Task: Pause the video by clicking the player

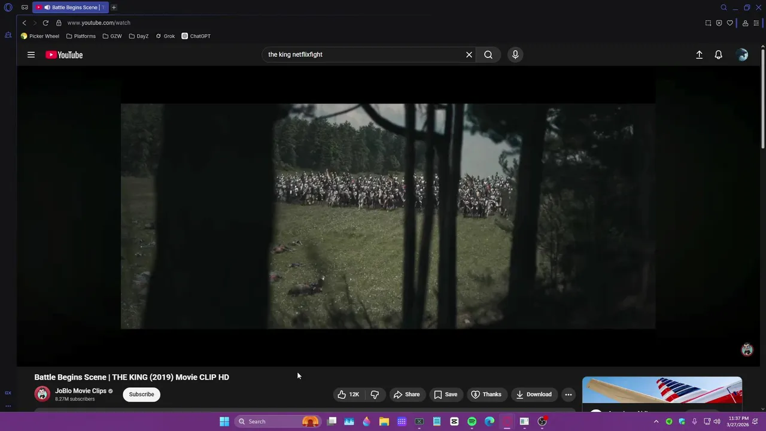Action: pos(388,216)
